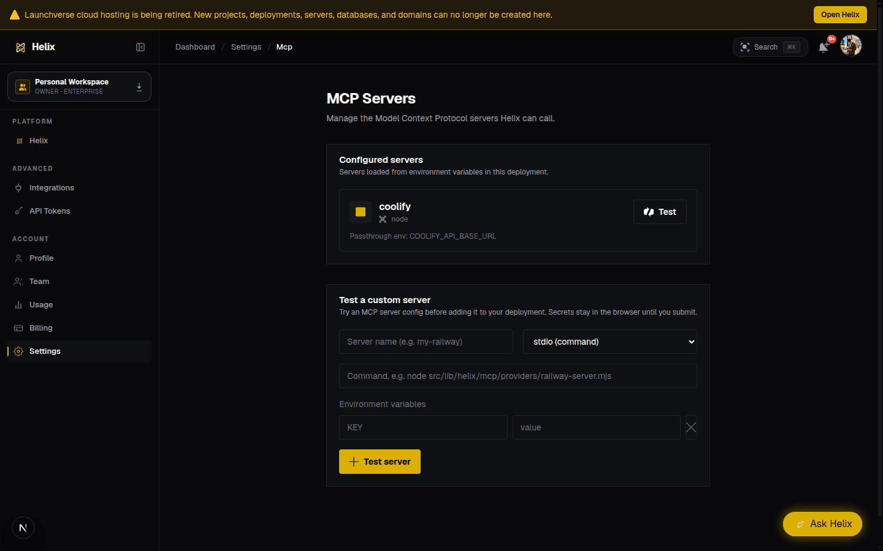Image resolution: width=883 pixels, height=551 pixels.
Task: Click the Profile person icon
Action: pyautogui.click(x=18, y=258)
